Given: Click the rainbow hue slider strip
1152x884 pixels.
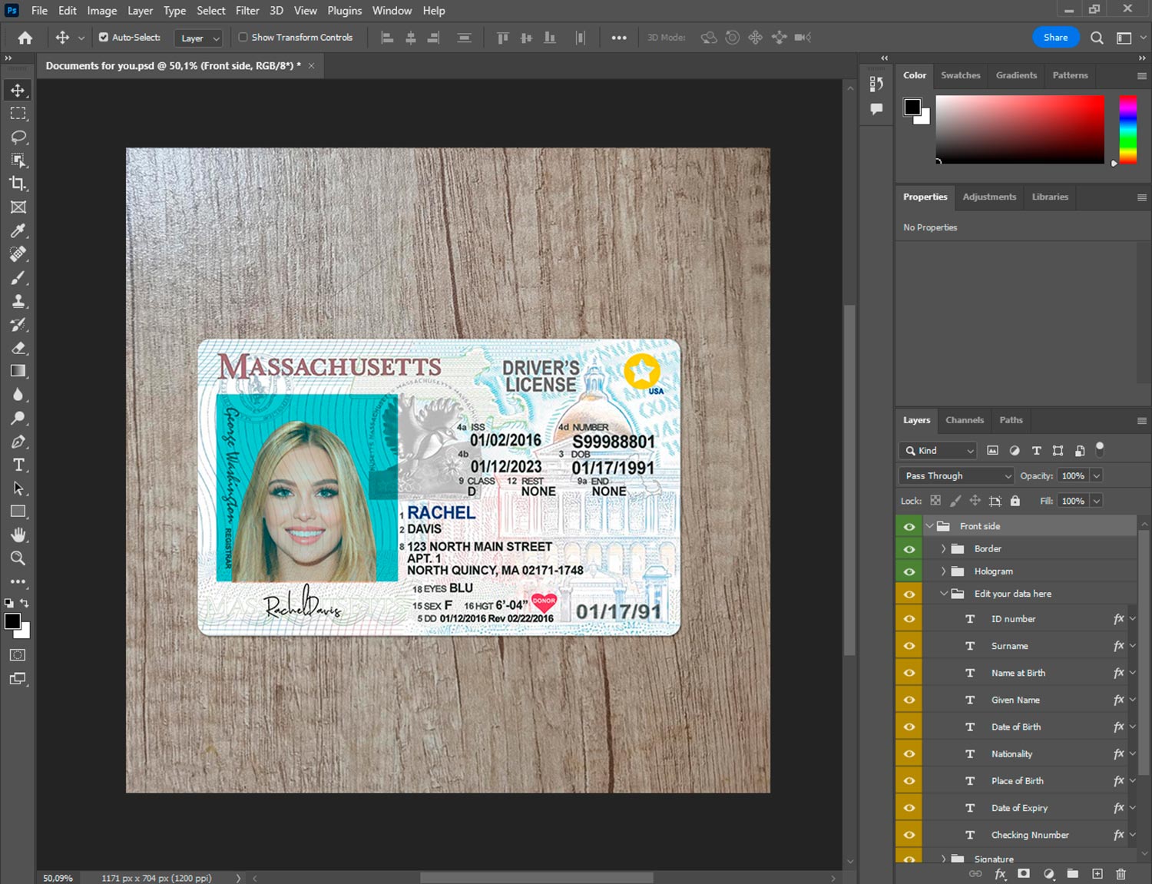Looking at the screenshot, I should click(1127, 129).
